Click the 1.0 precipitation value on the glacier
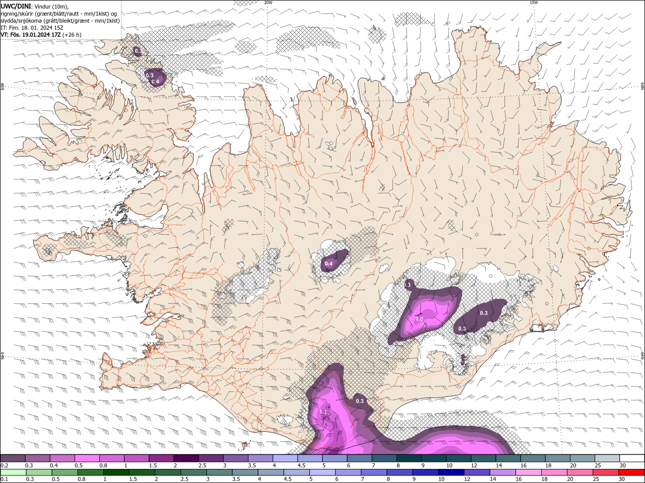The height and width of the screenshot is (483, 645). coord(419,319)
